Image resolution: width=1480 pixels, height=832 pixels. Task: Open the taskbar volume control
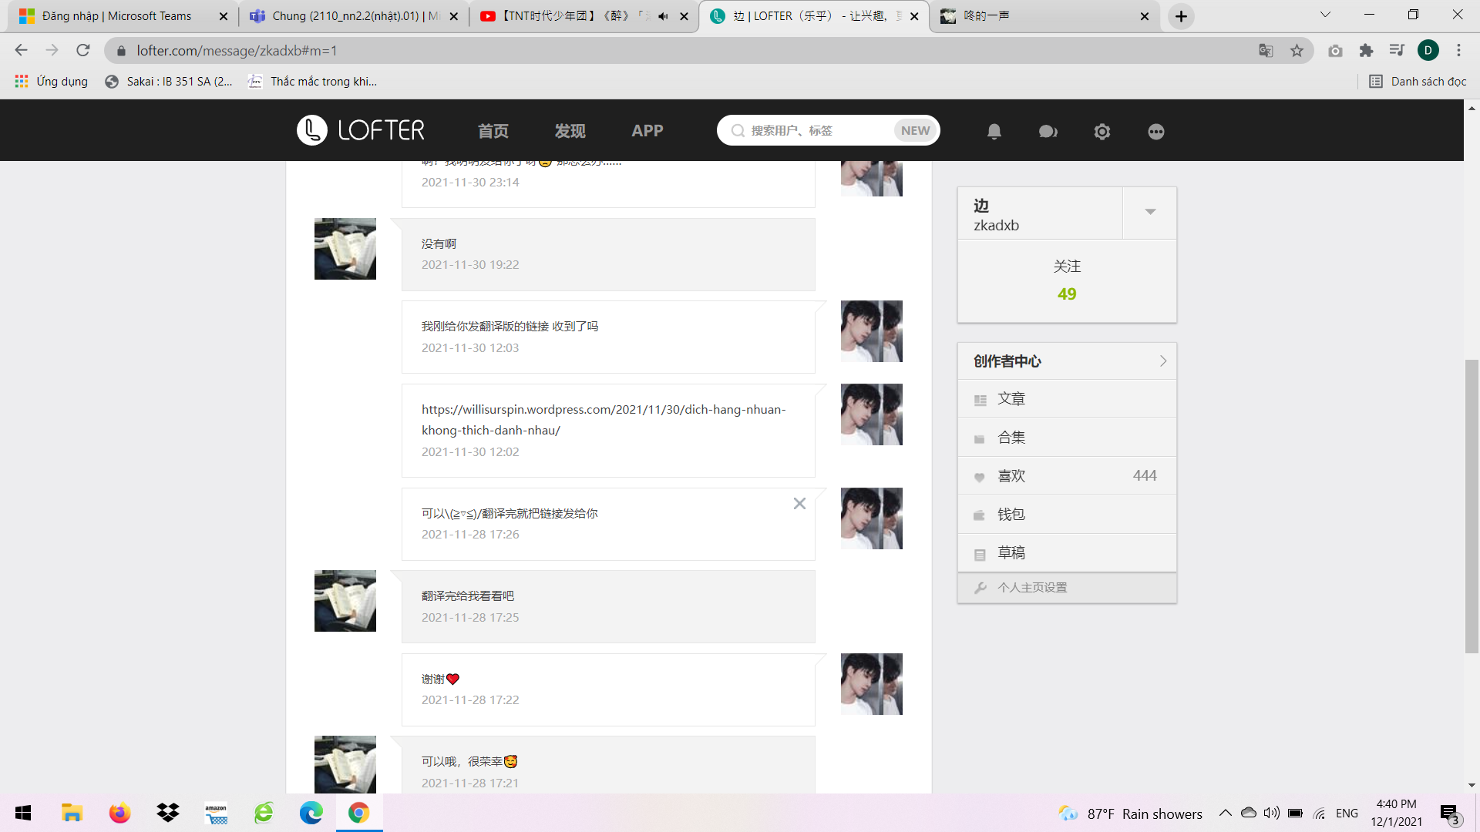point(1272,813)
